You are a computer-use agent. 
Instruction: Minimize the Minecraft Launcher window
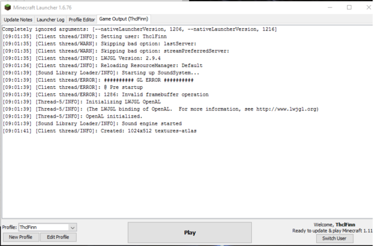pos(330,8)
